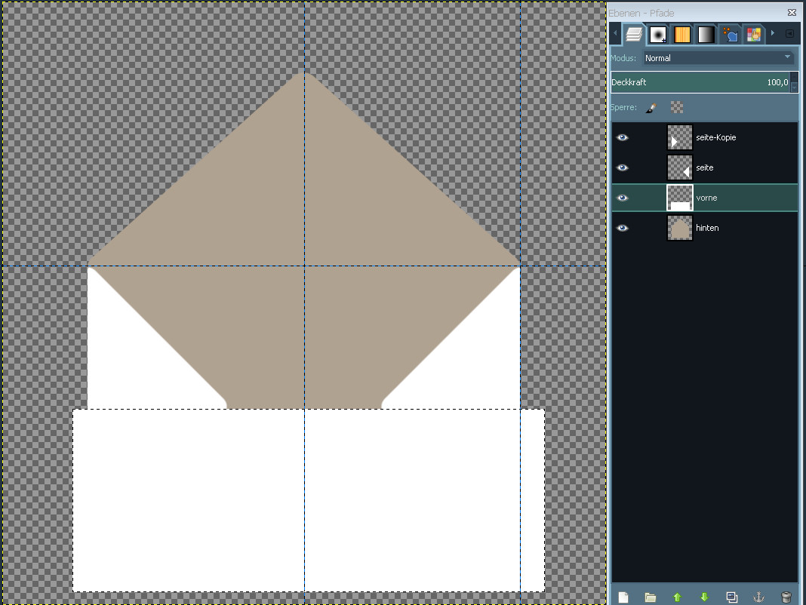The image size is (806, 605).
Task: Lower the selected layer with green down arrow
Action: pyautogui.click(x=704, y=597)
